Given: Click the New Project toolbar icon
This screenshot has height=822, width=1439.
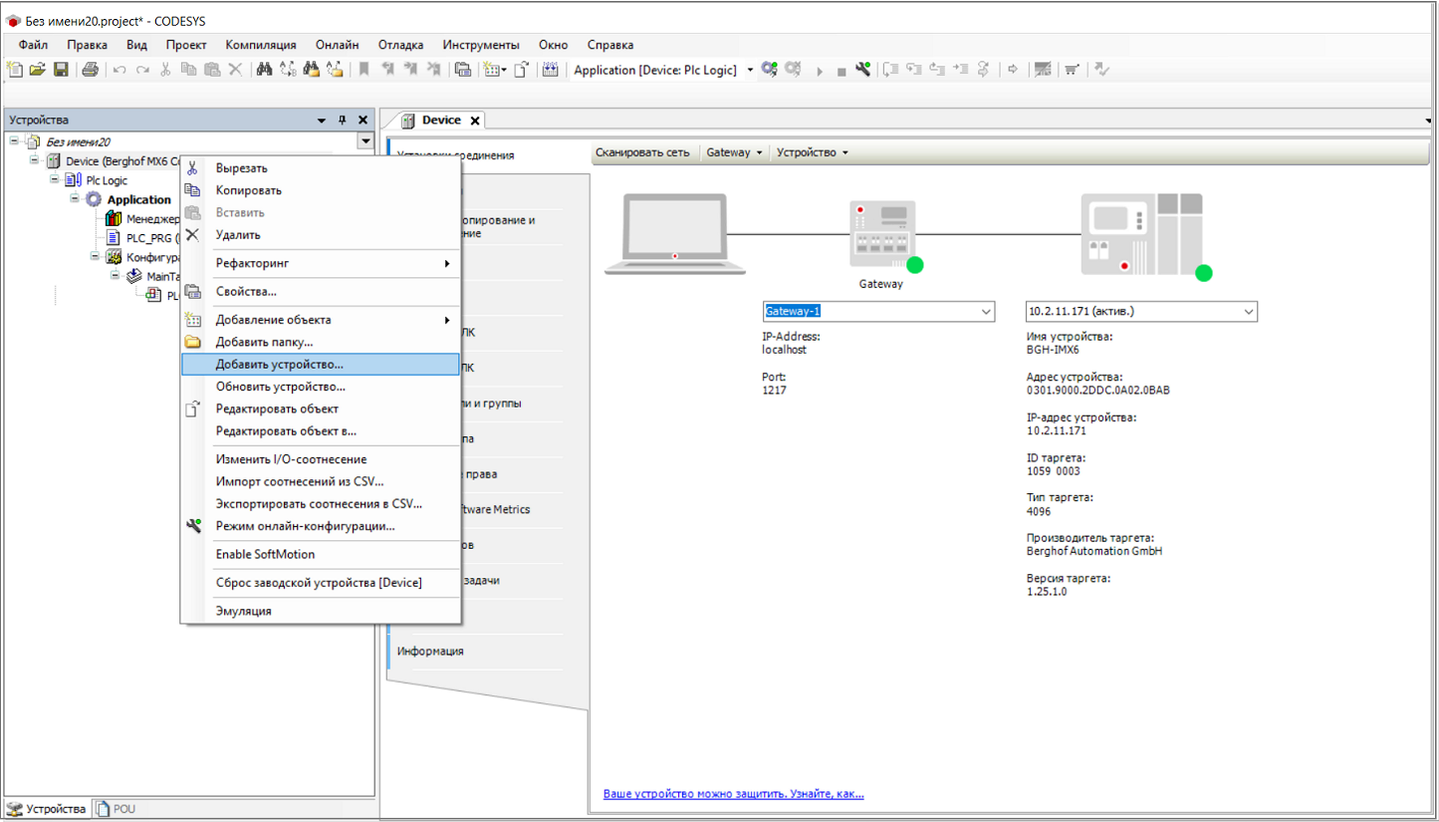Looking at the screenshot, I should (x=14, y=70).
